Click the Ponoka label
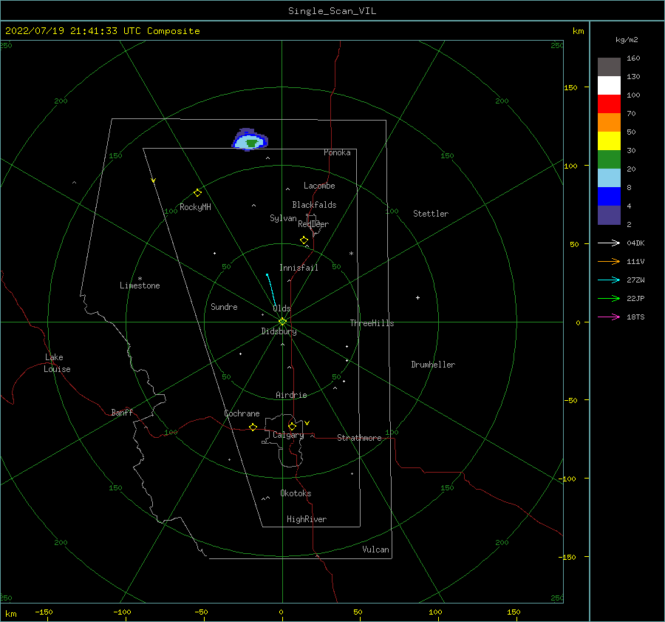The height and width of the screenshot is (622, 665). [337, 152]
